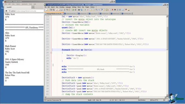Open the Encoding menu
This screenshot has height=104, width=185.
(62, 7)
